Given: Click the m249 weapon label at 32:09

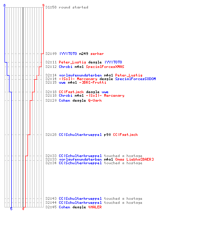Looking at the screenshot, I should pos(83,54).
